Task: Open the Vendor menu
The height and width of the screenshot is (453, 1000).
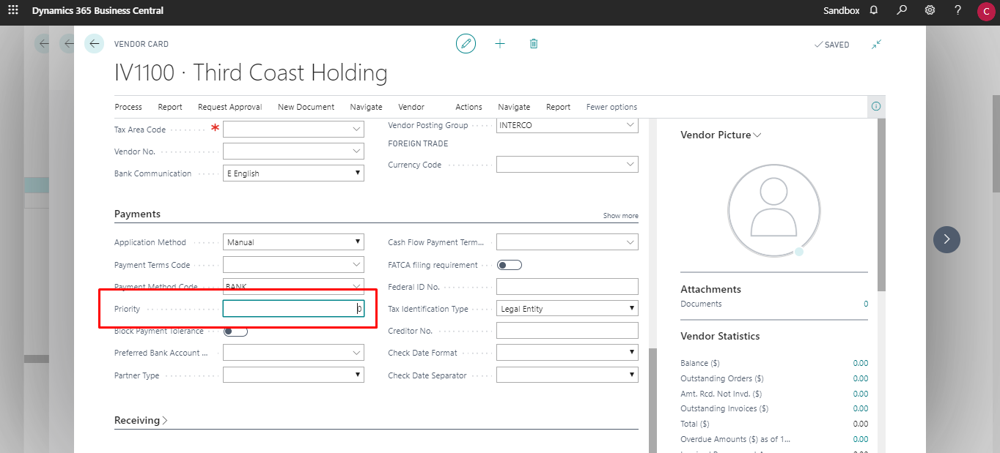Action: (x=411, y=107)
